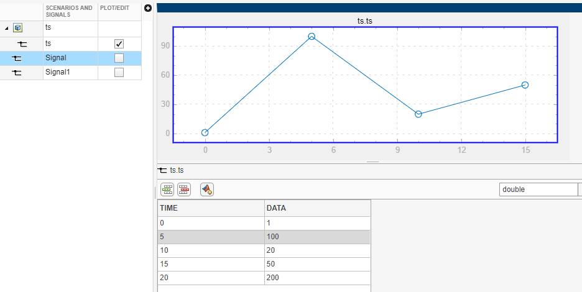Screen dimensions: 582x292
Task: Click the signal icon beside the ts.ts label
Action: tap(162, 170)
